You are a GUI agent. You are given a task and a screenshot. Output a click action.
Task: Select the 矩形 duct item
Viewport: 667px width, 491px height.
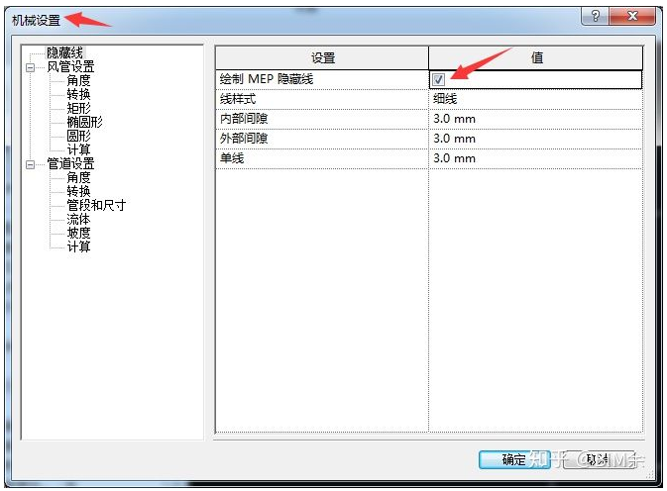pyautogui.click(x=79, y=108)
